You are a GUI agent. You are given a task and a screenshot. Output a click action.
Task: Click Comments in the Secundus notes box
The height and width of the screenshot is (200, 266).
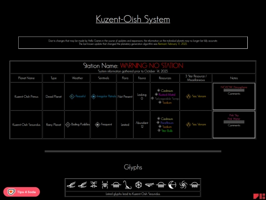point(234,125)
